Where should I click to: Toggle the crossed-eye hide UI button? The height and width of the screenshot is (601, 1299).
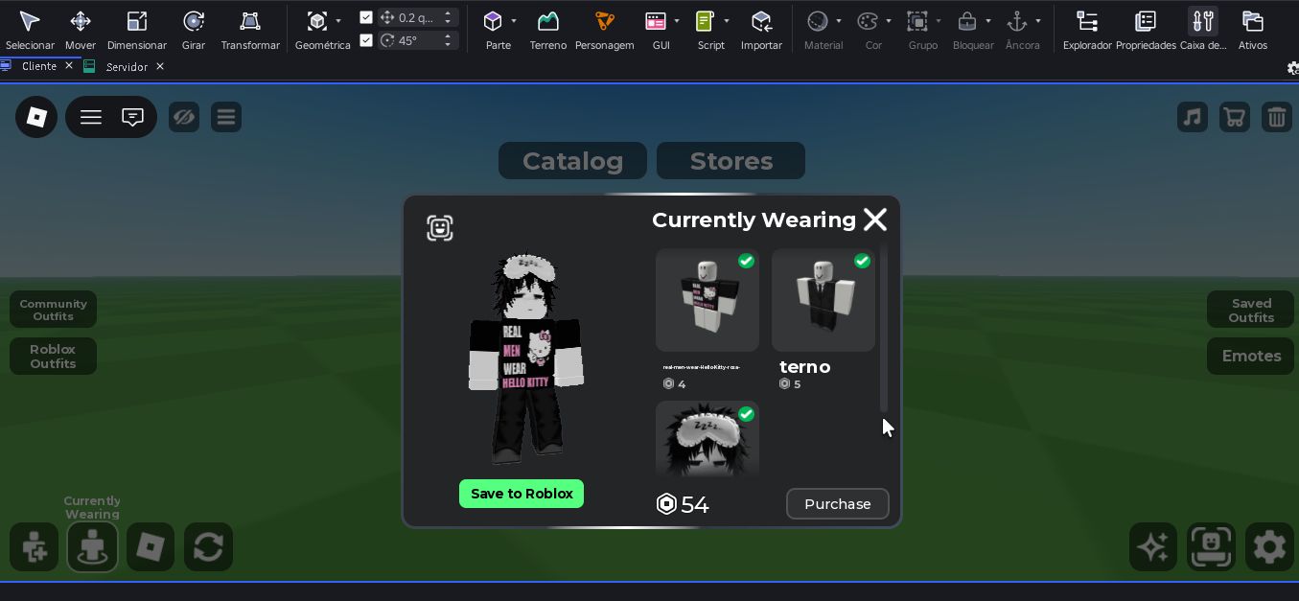(184, 117)
